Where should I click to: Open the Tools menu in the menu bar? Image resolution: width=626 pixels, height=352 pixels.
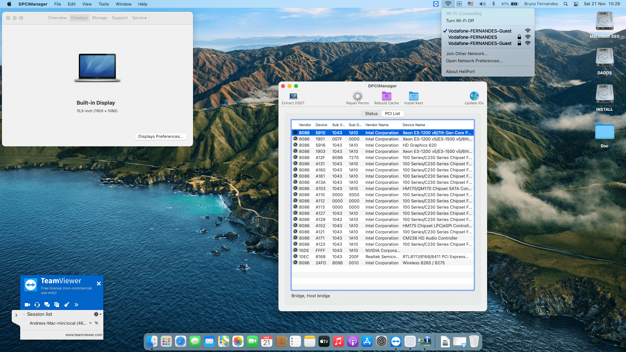pos(104,4)
